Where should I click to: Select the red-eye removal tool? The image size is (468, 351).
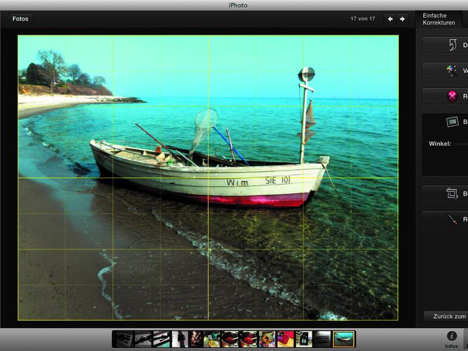point(452,96)
